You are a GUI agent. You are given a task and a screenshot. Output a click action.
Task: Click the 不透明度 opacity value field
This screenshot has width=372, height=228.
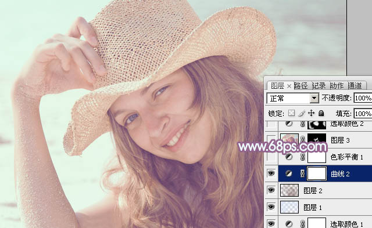tap(363, 98)
